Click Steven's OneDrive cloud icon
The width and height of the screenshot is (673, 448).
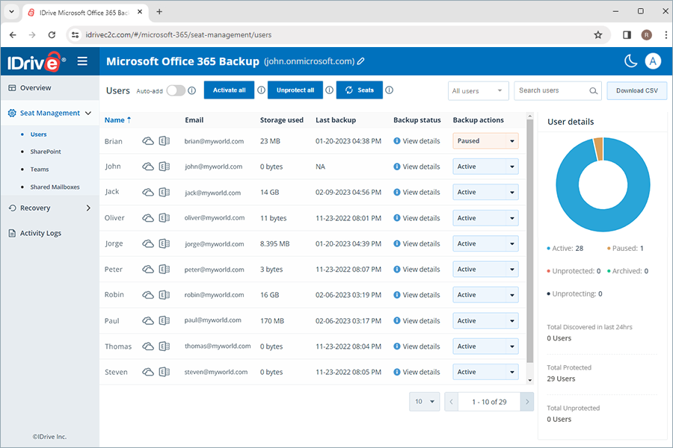tap(148, 372)
